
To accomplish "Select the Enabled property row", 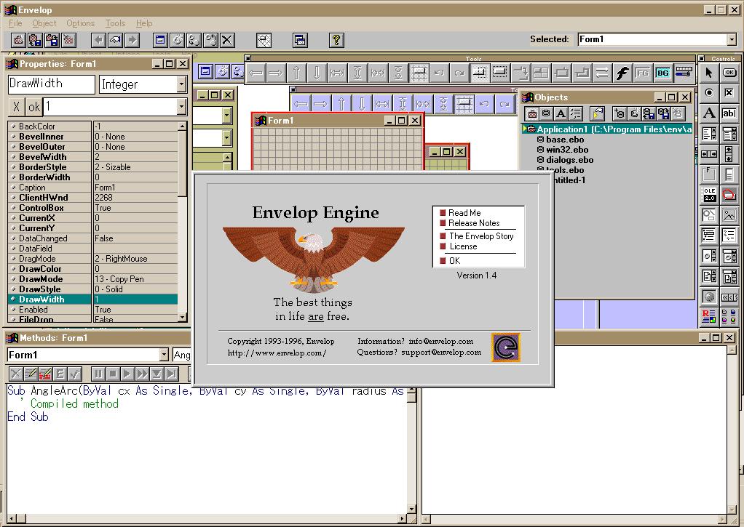I will pos(92,310).
